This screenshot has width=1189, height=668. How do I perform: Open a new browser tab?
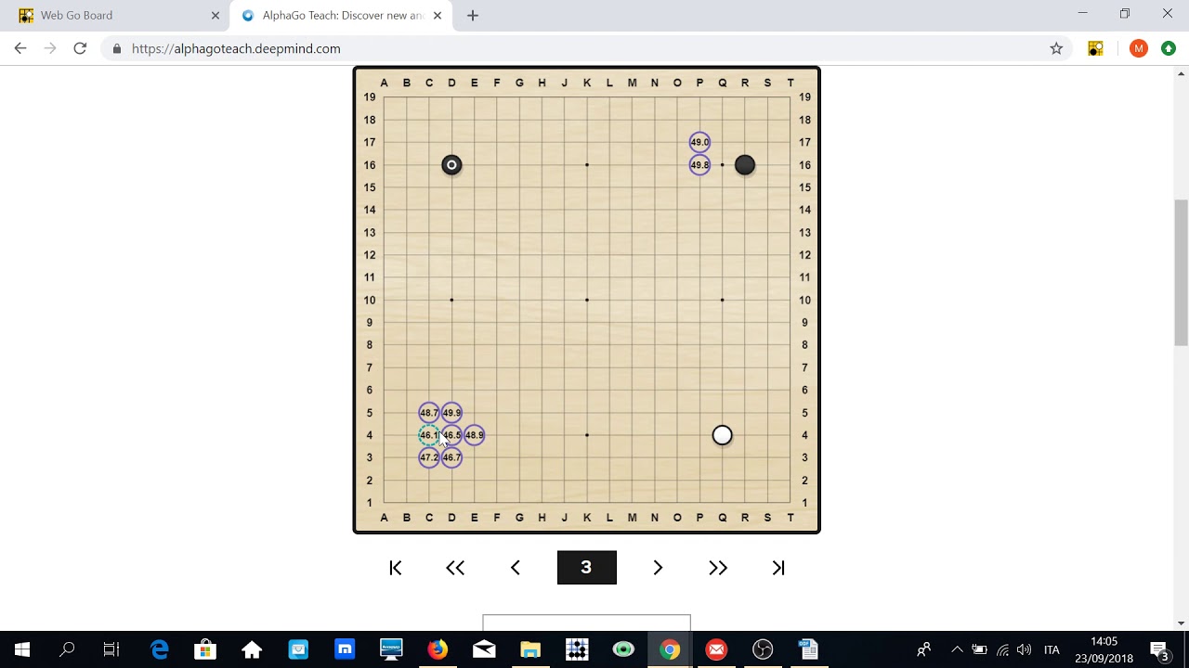[x=473, y=15]
